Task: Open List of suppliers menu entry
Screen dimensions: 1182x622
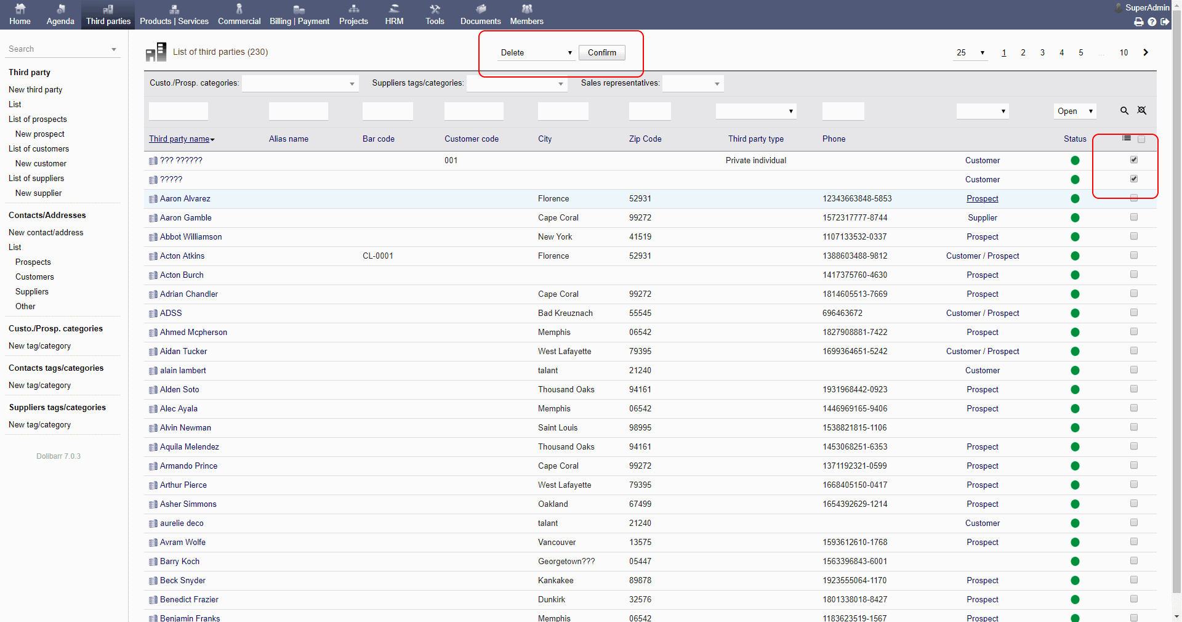Action: coord(36,178)
